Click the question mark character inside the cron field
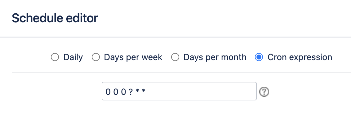The image size is (351, 119). pyautogui.click(x=131, y=92)
